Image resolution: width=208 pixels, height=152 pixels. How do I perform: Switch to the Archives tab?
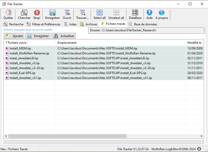point(89,24)
